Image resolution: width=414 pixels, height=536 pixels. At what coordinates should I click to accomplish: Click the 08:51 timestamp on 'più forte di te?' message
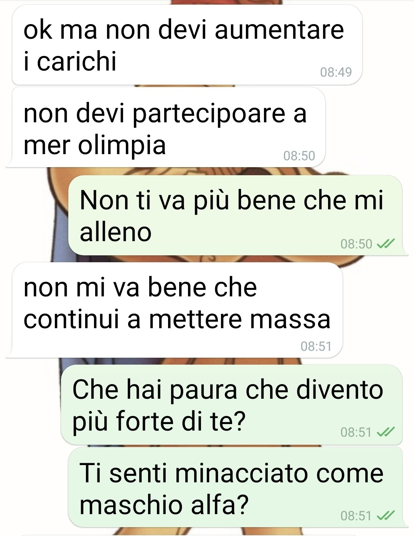[x=356, y=432]
